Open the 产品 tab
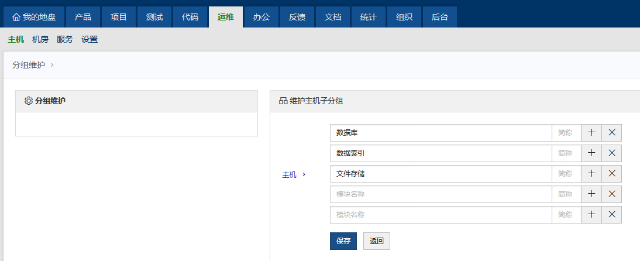 coord(83,17)
